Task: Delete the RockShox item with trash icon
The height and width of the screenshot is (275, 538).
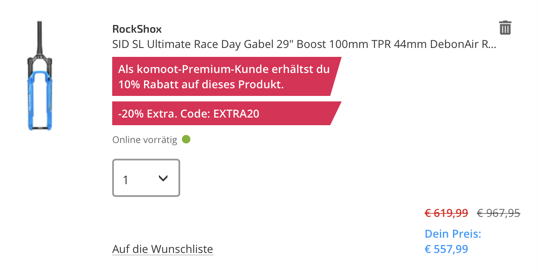Action: coord(505,28)
